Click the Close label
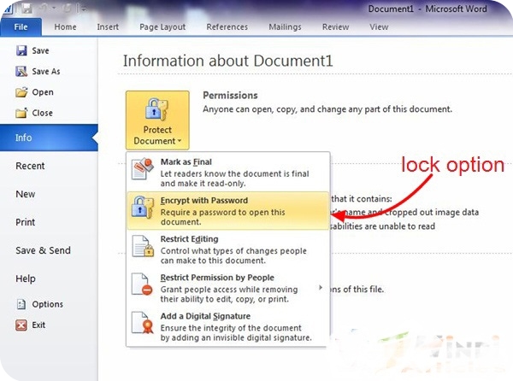 pos(42,113)
